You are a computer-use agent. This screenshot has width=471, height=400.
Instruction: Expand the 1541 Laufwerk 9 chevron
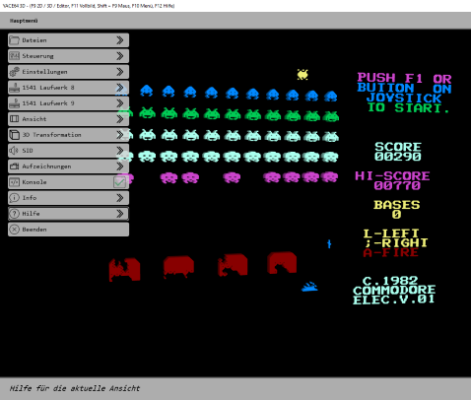tap(120, 103)
